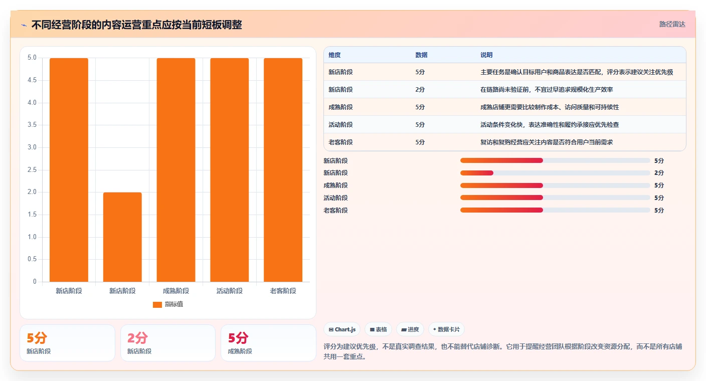
Task: Click the tall 新店阶段 chart bar valued 5
Action: (x=69, y=170)
